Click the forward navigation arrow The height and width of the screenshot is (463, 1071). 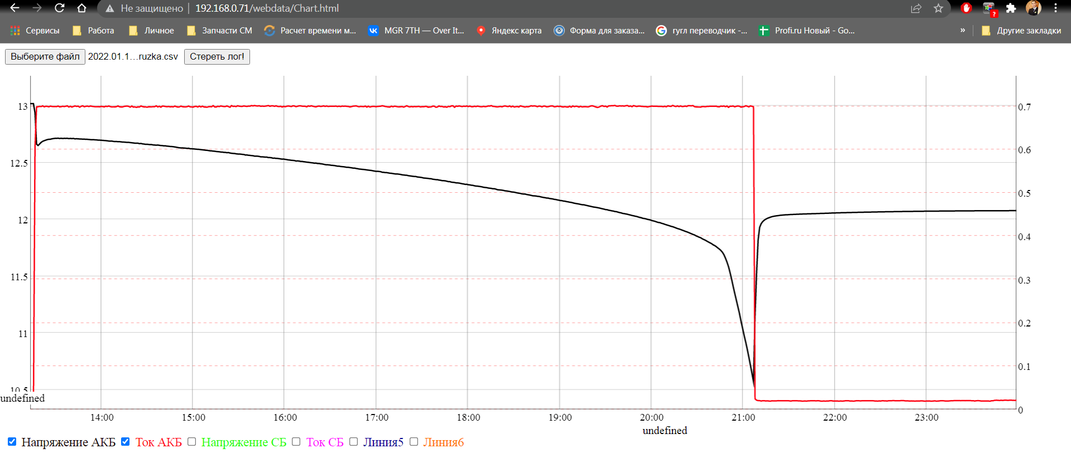click(x=37, y=8)
